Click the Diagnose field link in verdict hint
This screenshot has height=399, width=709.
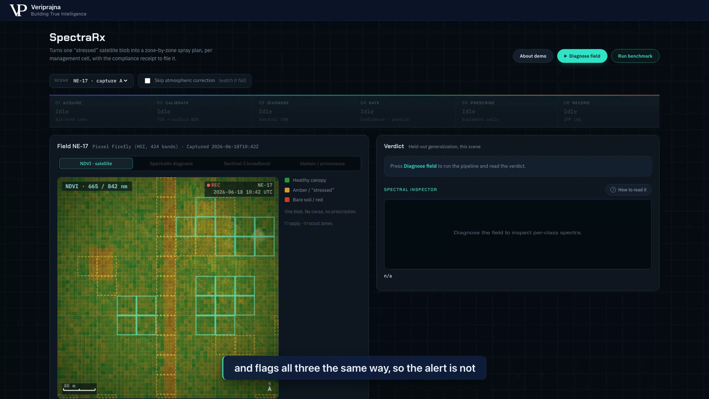point(420,166)
